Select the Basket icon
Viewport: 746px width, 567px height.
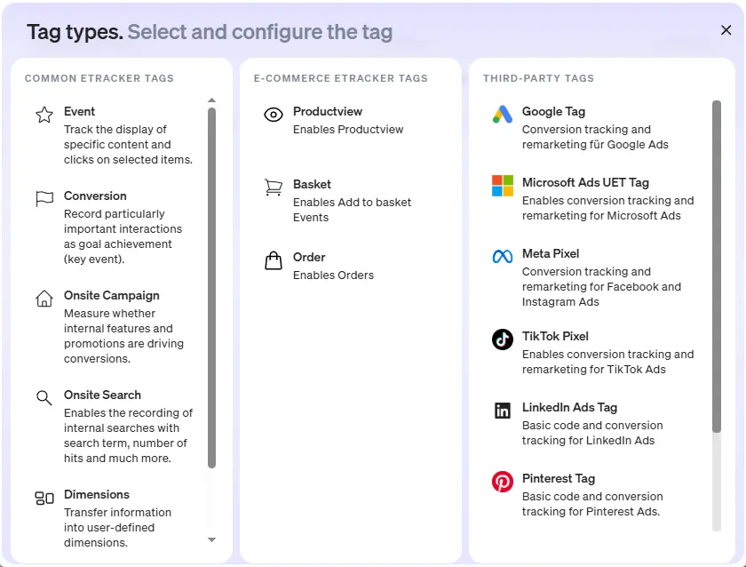click(273, 187)
